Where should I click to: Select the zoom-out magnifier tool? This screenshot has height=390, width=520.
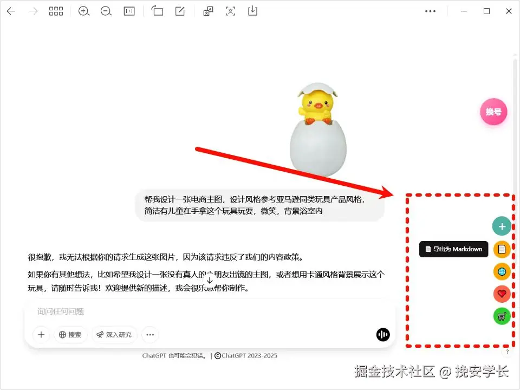[106, 11]
